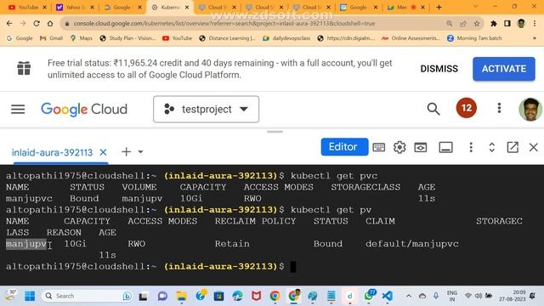The height and width of the screenshot is (306, 544).
Task: Open the notifications badge showing 12
Action: 467,108
